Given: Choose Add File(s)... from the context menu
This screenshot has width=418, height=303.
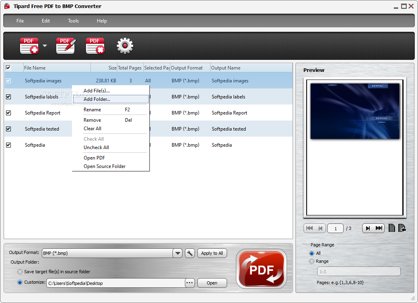Looking at the screenshot, I should coord(111,90).
